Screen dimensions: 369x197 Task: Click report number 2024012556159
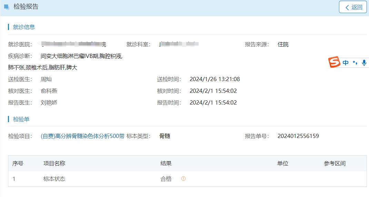298,136
